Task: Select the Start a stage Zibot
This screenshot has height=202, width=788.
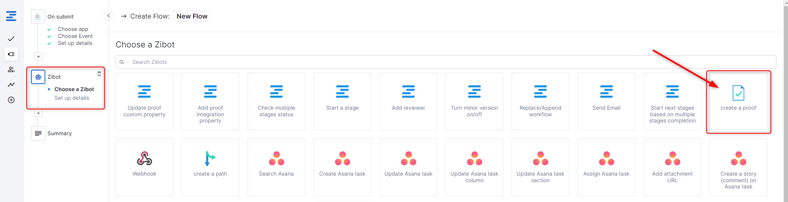Action: click(342, 101)
